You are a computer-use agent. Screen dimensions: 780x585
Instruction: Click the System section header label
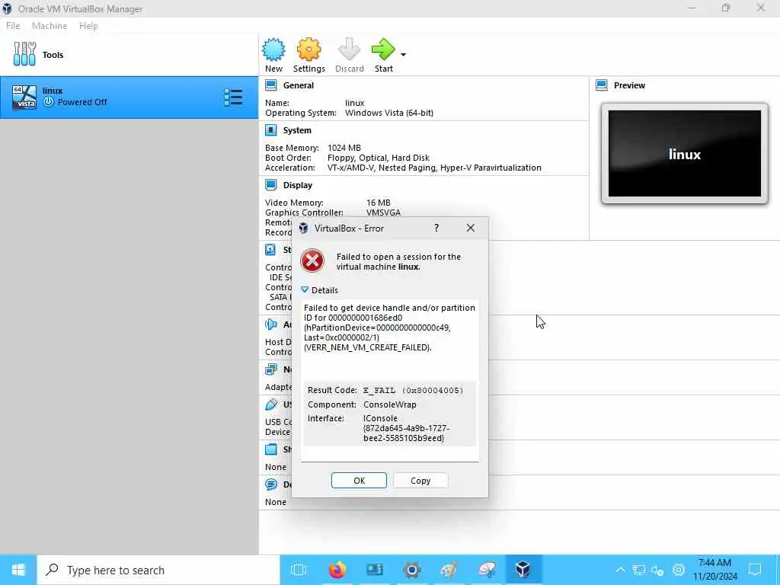coord(297,130)
